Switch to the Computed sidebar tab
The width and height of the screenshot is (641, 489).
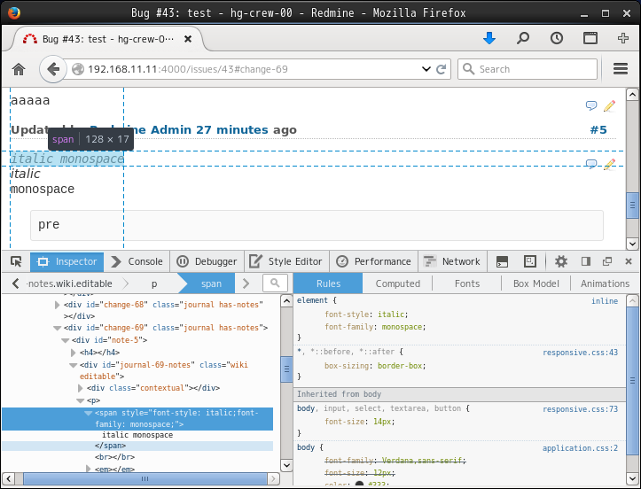pyautogui.click(x=398, y=283)
